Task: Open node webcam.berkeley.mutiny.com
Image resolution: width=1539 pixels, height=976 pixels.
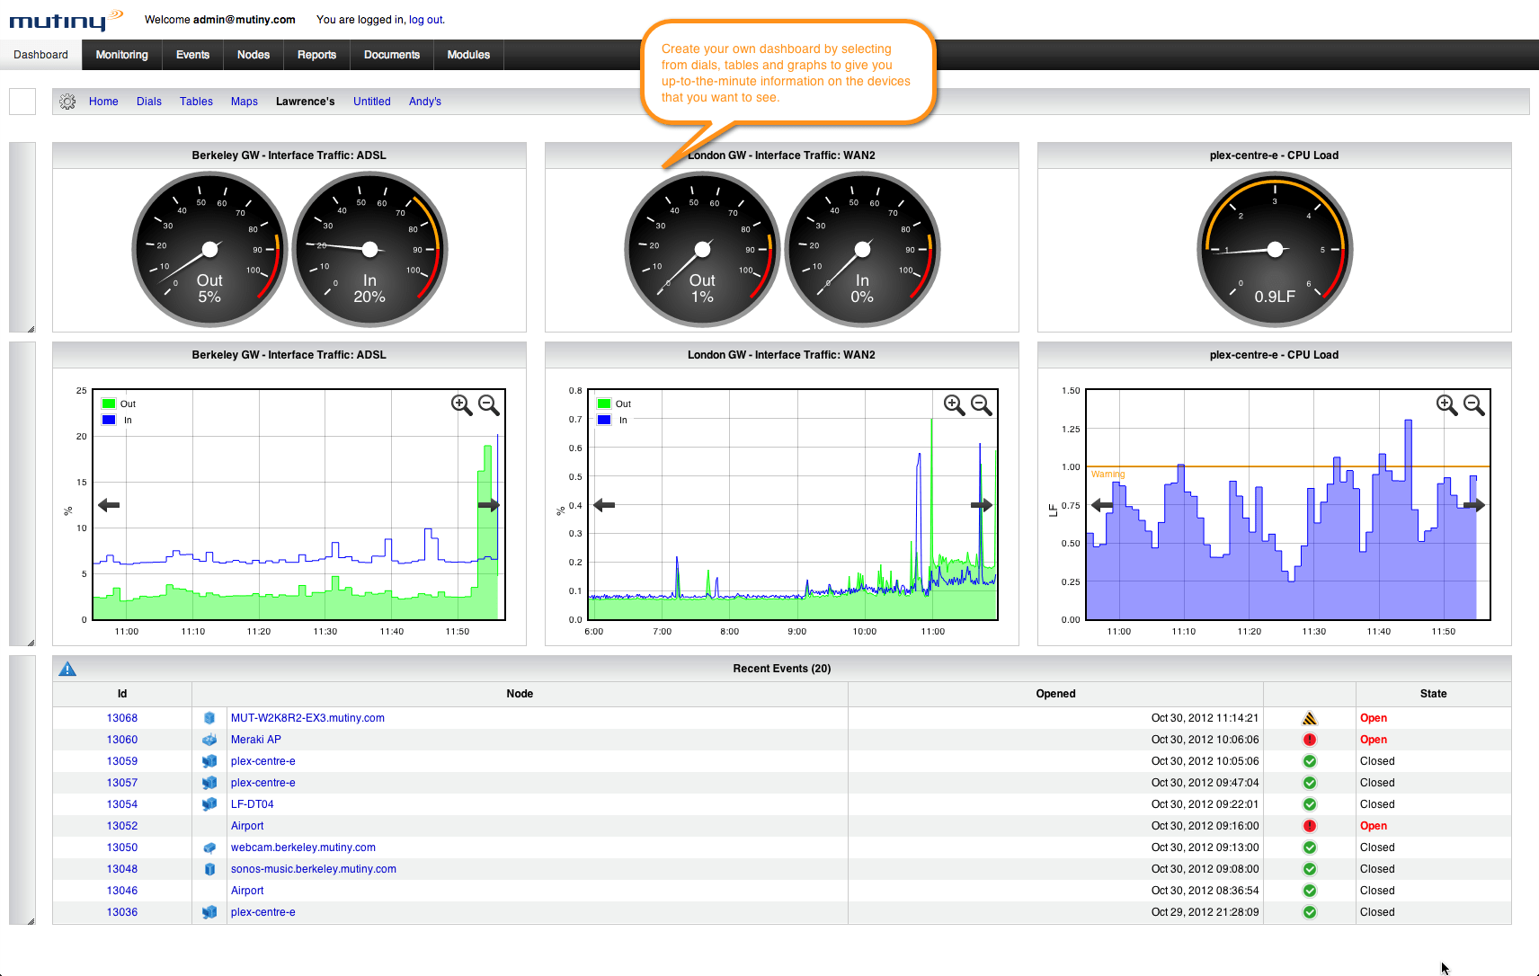Action: (x=303, y=847)
